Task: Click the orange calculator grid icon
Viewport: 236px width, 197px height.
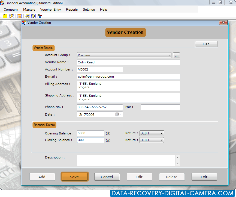Action: pyautogui.click(x=19, y=16)
